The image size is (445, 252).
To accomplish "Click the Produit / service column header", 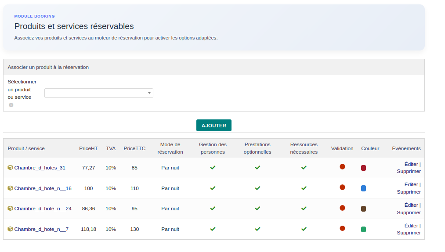I will 26,148.
